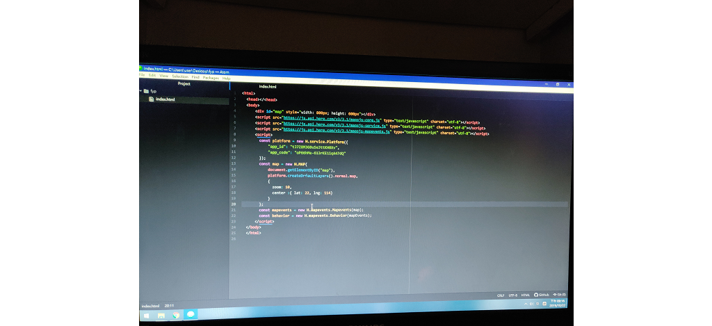Open index.html in the Project tree
Viewport: 712px width, 326px height.
coord(165,99)
